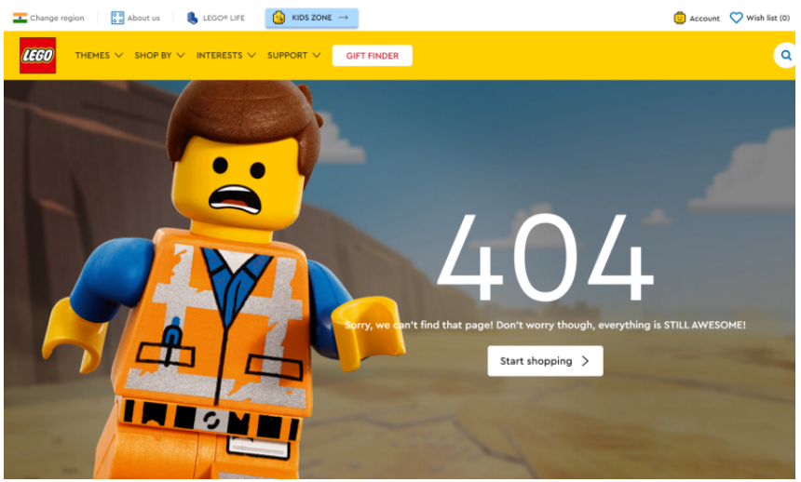Click the Start shopping button
This screenshot has height=482, width=801.
[545, 361]
